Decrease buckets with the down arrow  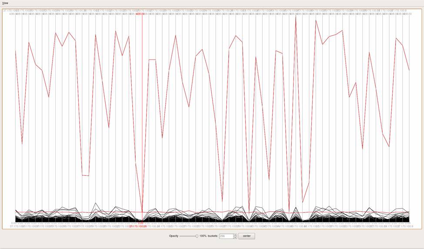235,238
